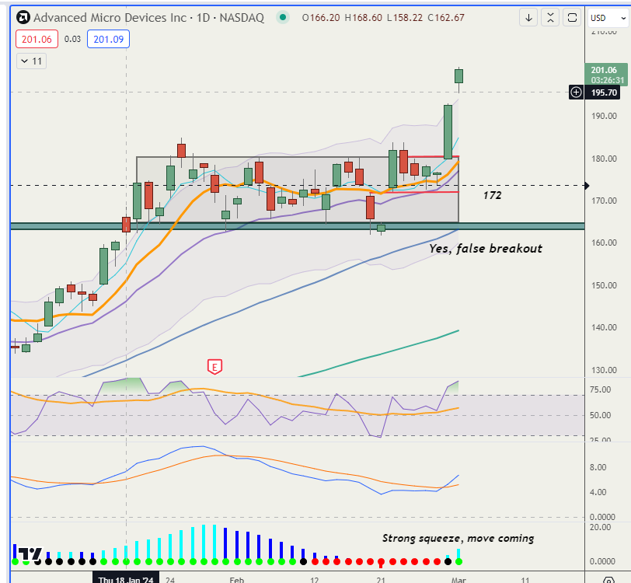631x583 pixels.
Task: Click the Feb label on time axis
Action: coord(236,579)
